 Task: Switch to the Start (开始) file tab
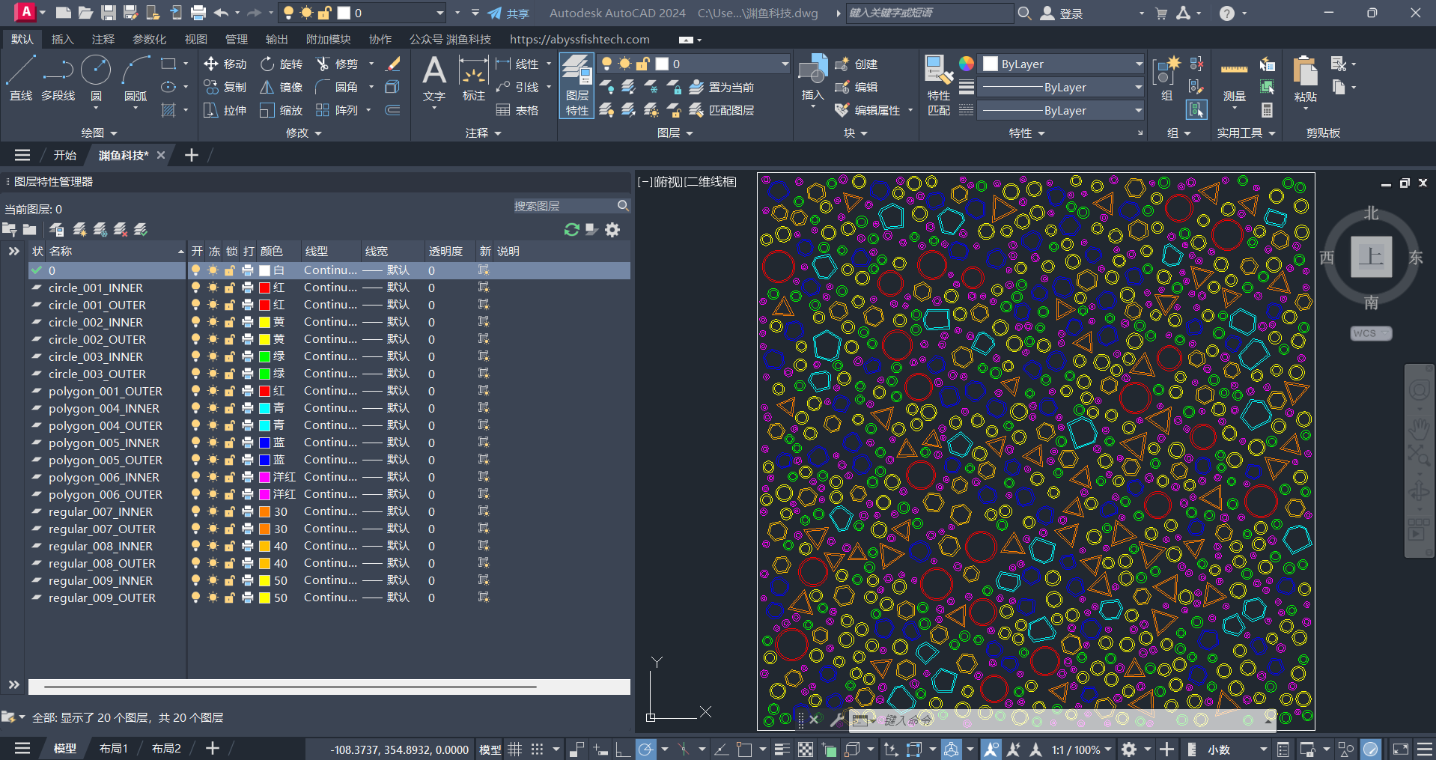pyautogui.click(x=65, y=155)
